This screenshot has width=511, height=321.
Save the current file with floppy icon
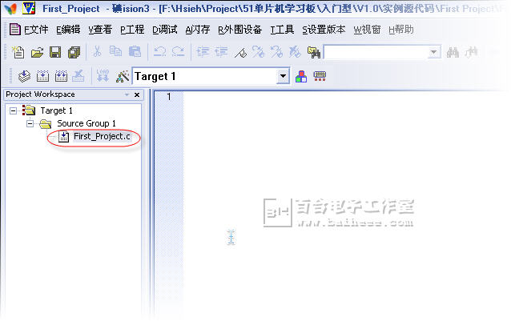coord(55,52)
